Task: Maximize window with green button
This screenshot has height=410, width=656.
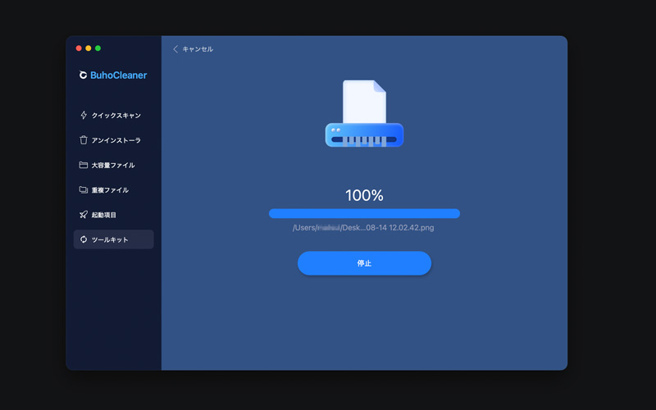Action: (98, 48)
